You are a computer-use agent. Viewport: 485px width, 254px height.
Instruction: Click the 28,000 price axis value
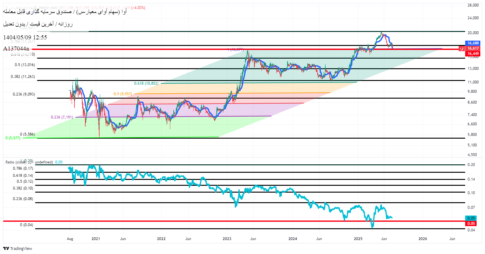(x=473, y=5)
